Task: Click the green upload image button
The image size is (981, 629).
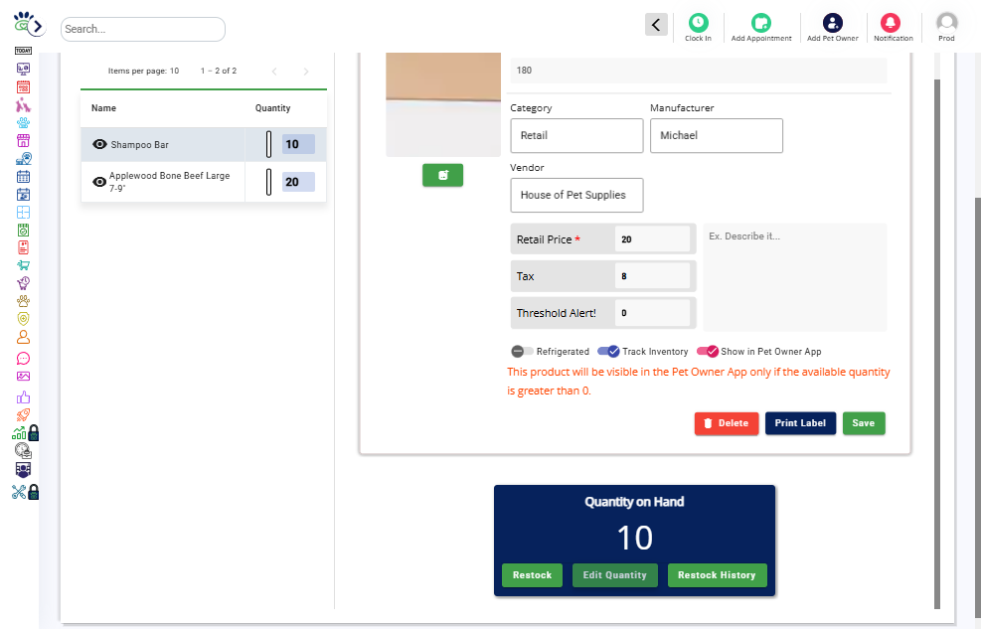Action: coord(443,175)
